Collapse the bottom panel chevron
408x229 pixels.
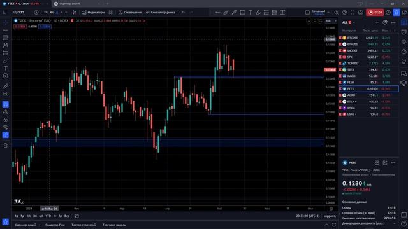pos(326,225)
